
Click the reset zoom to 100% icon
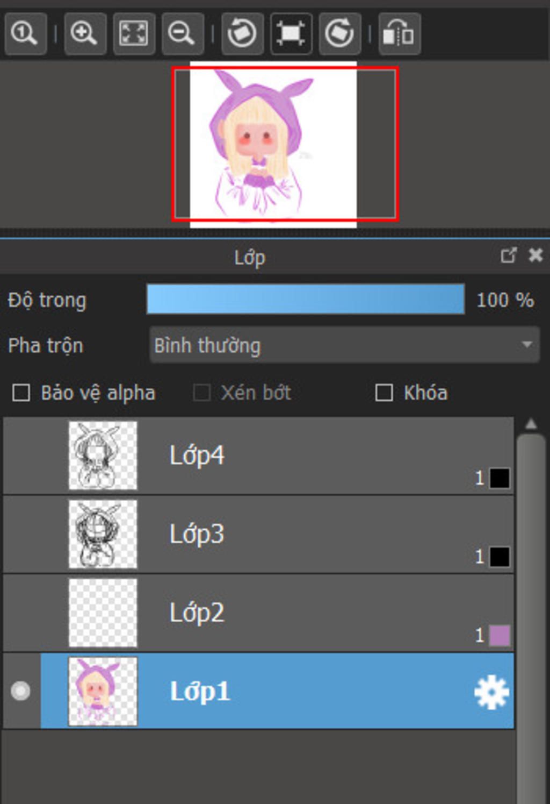(25, 34)
